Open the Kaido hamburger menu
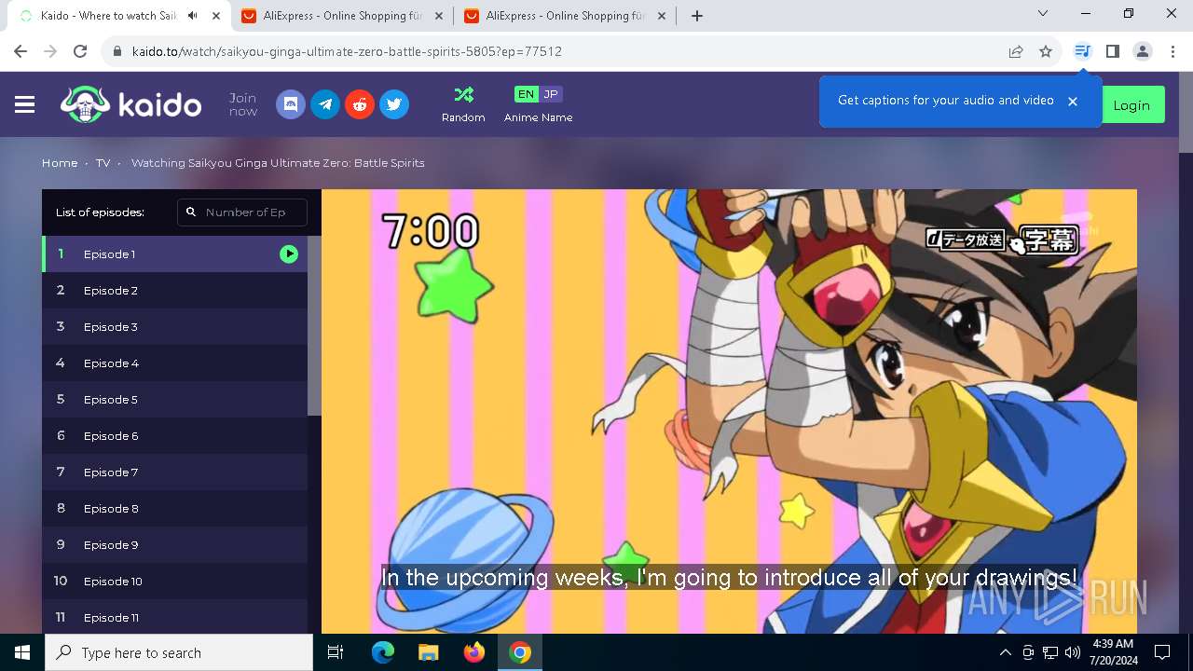Viewport: 1193px width, 671px height. point(25,104)
